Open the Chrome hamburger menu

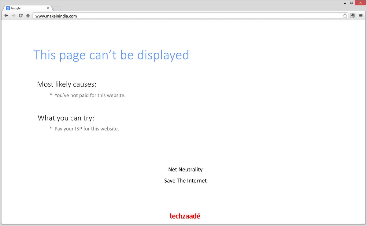tap(361, 16)
